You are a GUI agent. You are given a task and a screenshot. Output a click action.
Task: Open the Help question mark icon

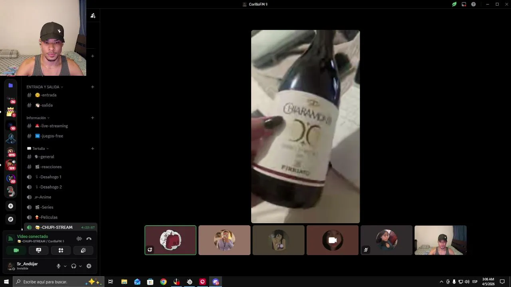pyautogui.click(x=473, y=4)
